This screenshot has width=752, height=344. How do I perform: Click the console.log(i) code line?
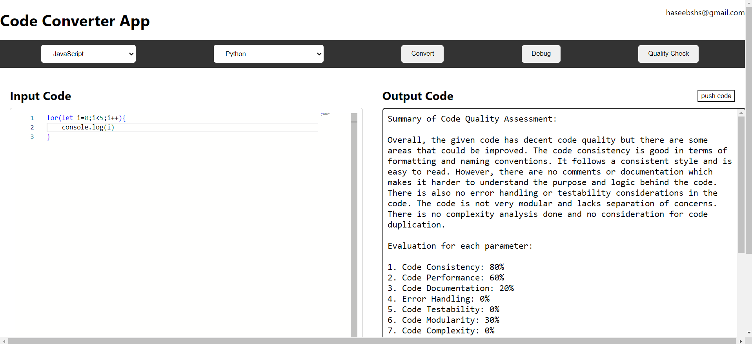(x=88, y=127)
